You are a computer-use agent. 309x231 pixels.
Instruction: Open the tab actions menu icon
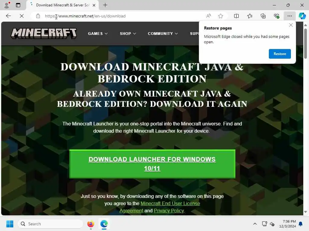point(18,5)
